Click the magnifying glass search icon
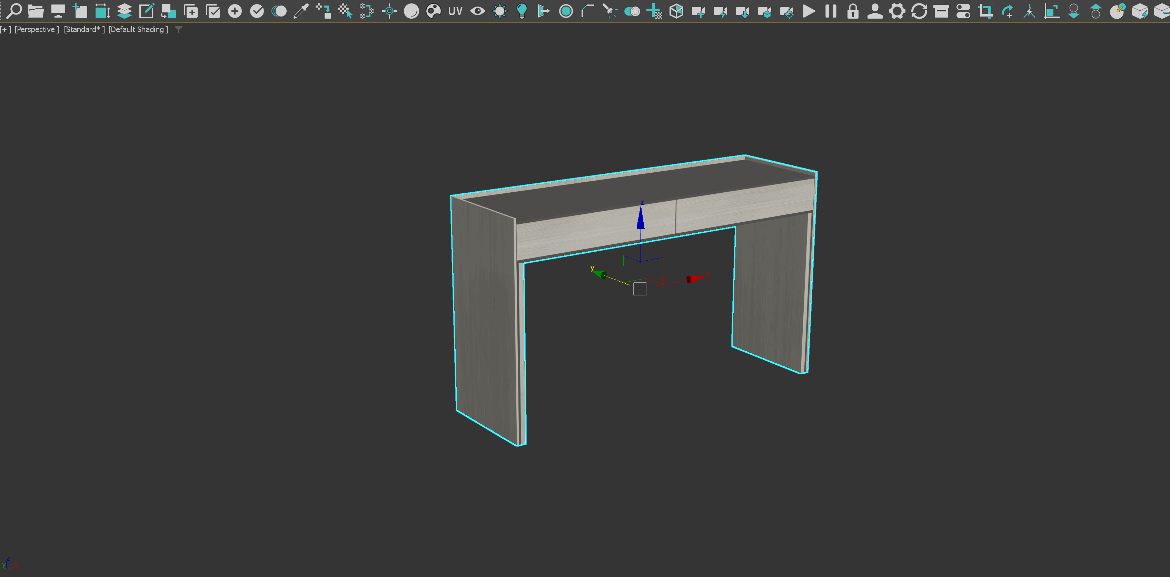 coord(14,10)
